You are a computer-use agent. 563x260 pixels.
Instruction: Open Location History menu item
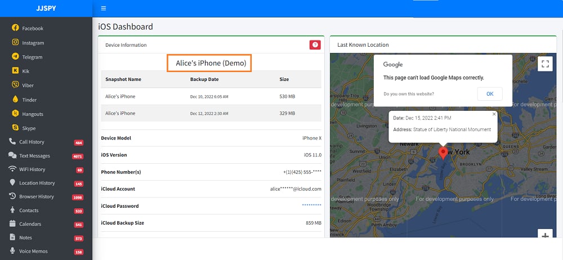[37, 183]
